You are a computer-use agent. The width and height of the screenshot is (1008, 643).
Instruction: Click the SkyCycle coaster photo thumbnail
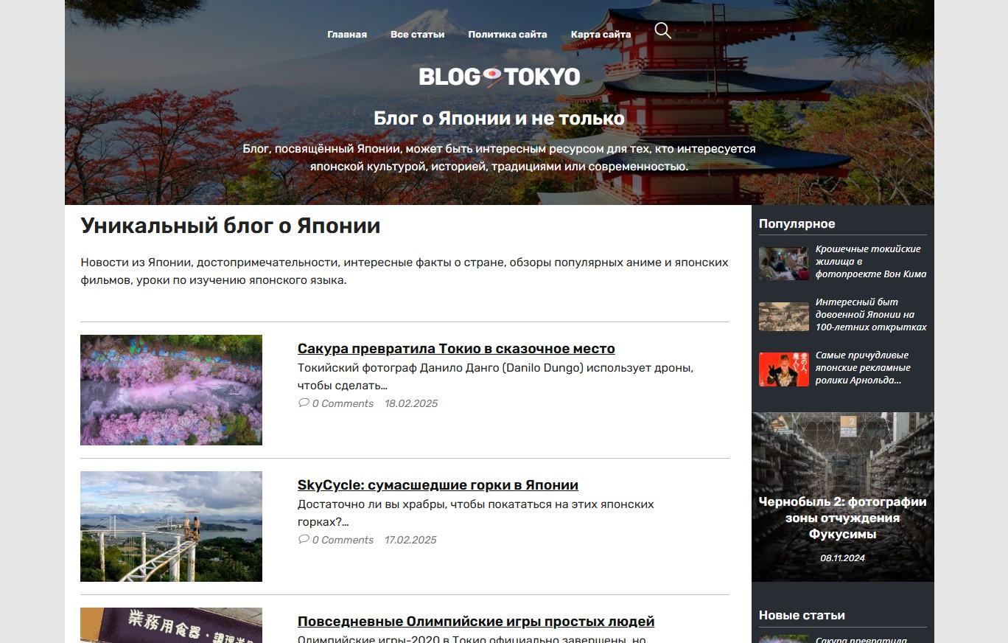171,526
